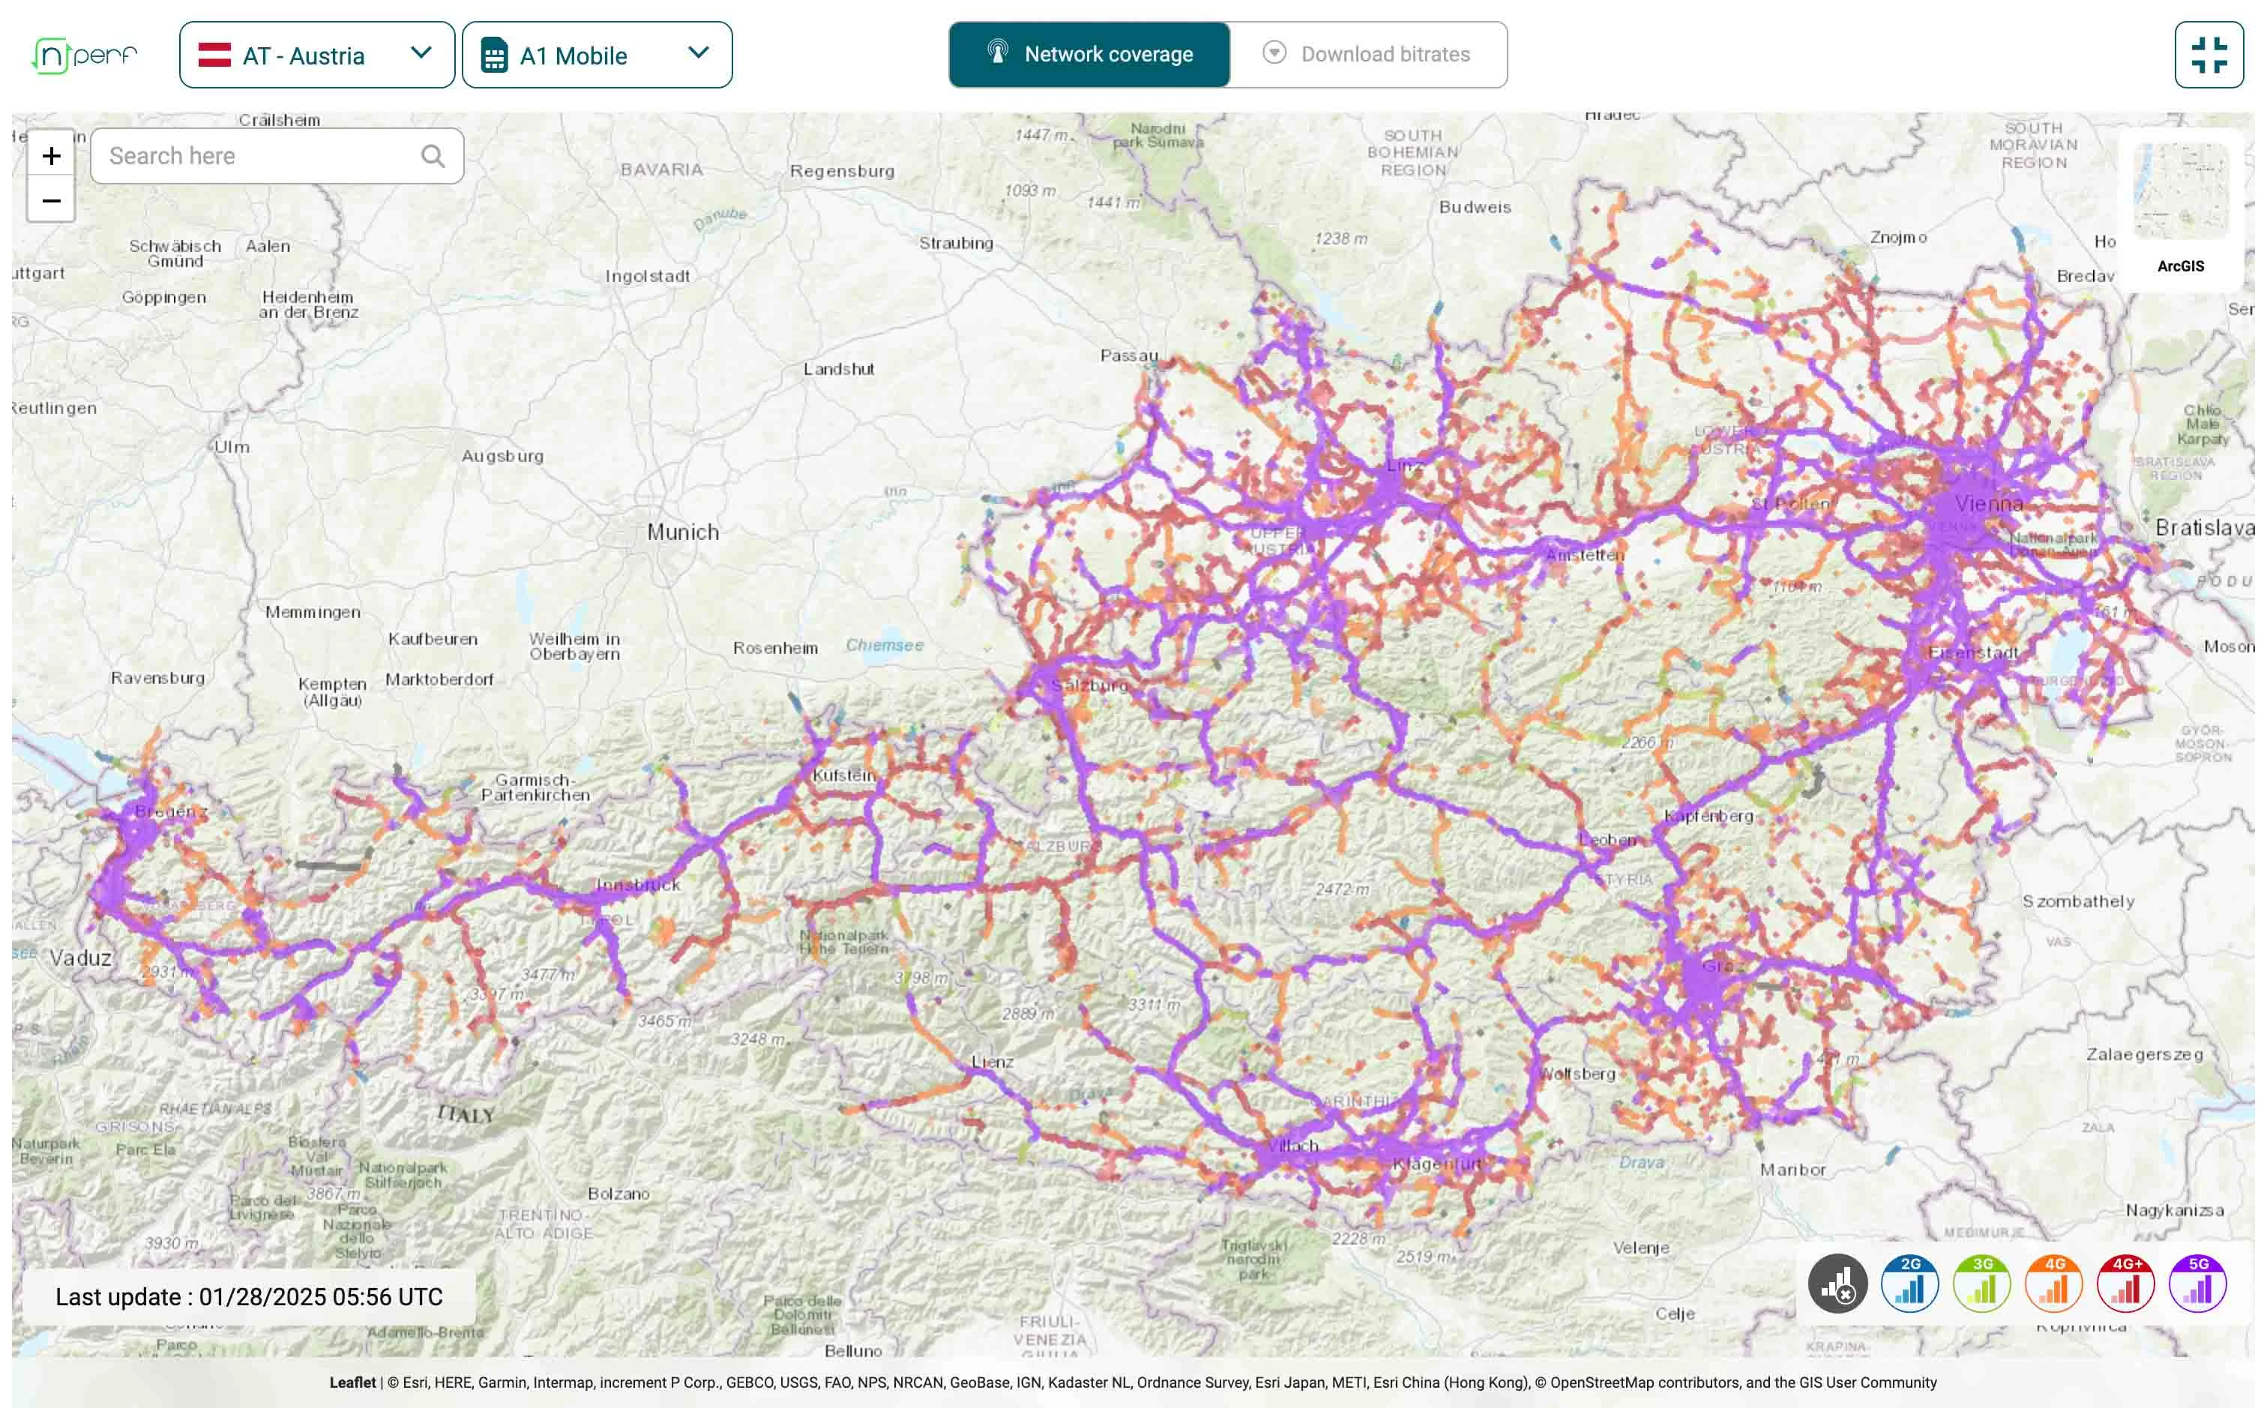Click the Innsbruck label on the map

[639, 885]
